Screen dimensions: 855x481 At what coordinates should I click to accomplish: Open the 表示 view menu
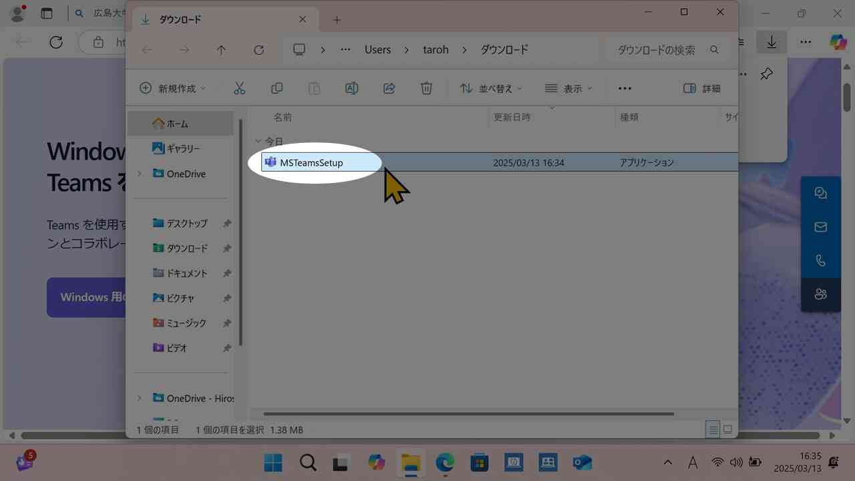568,88
